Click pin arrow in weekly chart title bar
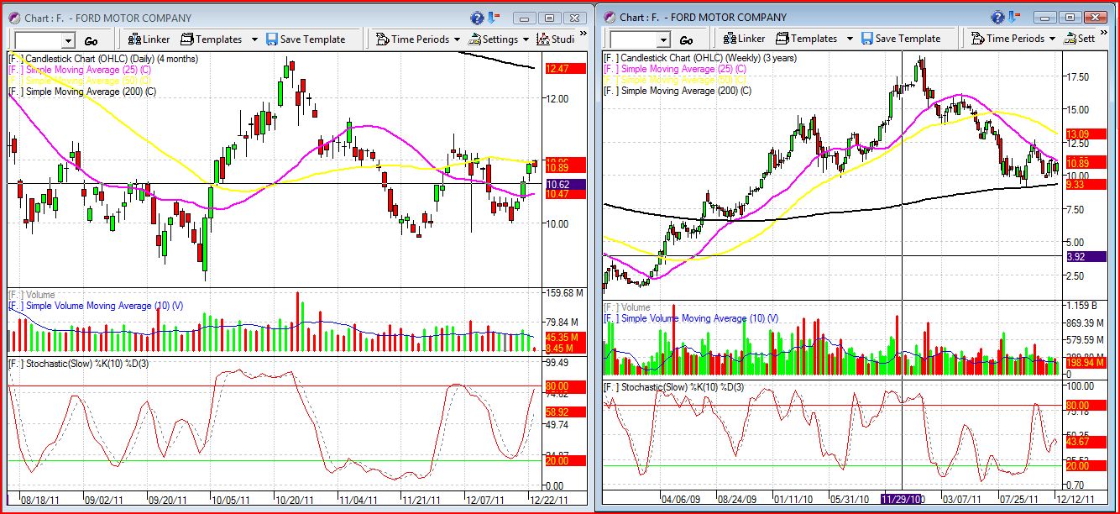 [x=1014, y=17]
